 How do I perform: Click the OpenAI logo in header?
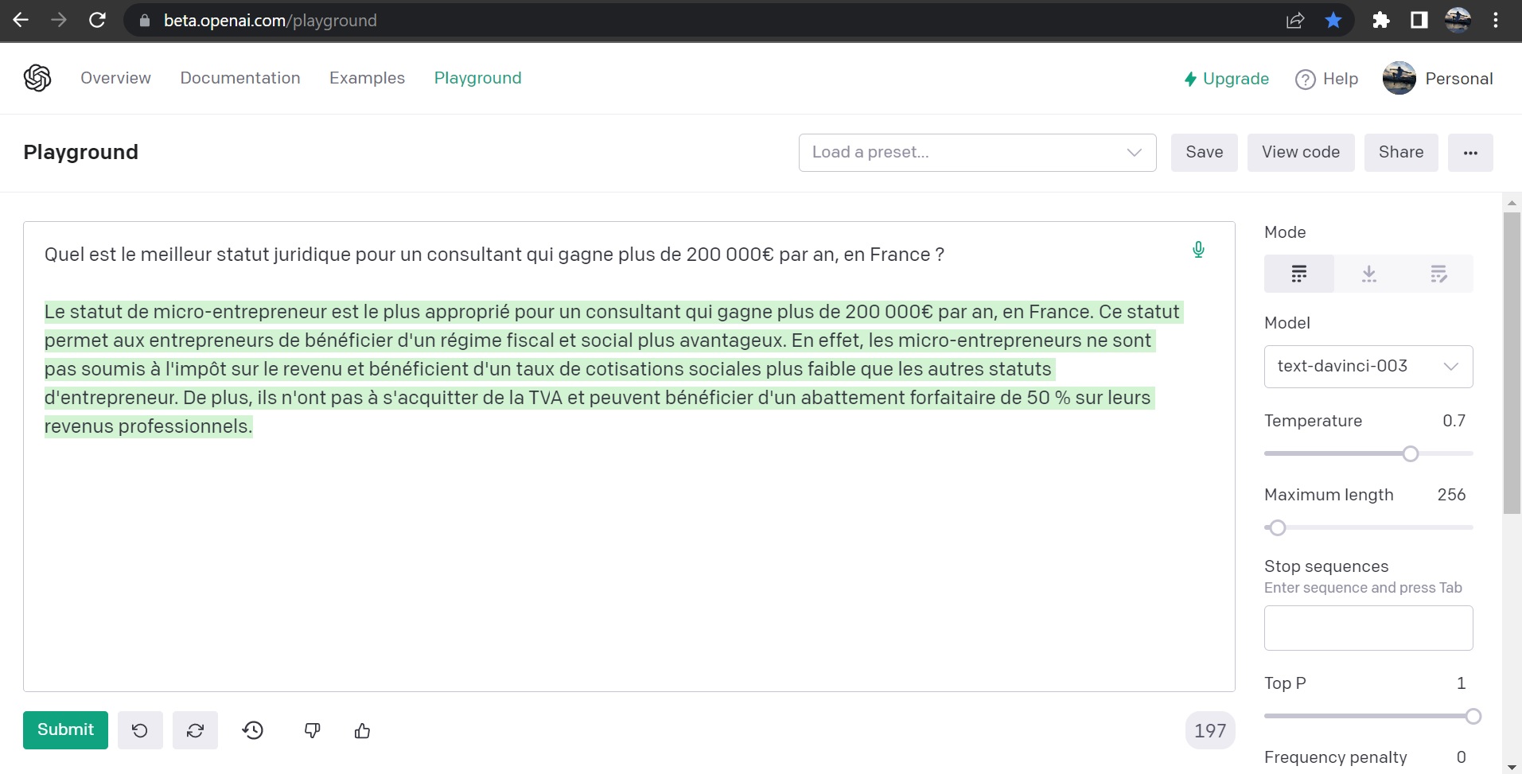pos(37,78)
